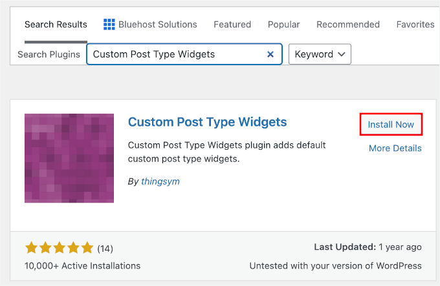
Task: Click the plugin description text
Action: point(226,152)
